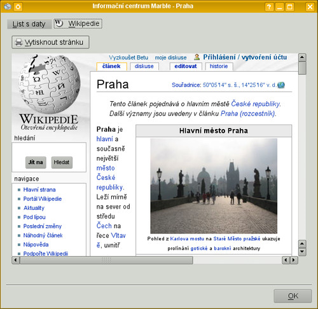The image size is (318, 309).
Task: Open Náhodný článek navigation link
Action: coord(43,235)
